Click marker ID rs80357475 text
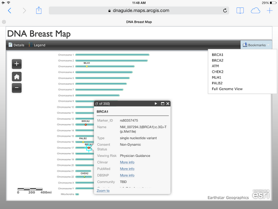278x209 pixels. point(129,120)
